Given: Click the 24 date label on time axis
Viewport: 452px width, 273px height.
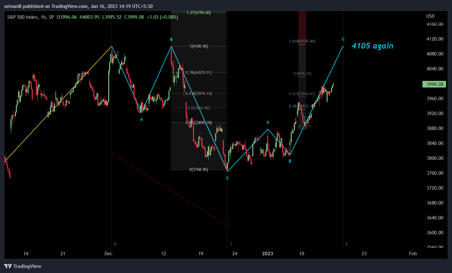Looking at the screenshot, I should pos(235,254).
